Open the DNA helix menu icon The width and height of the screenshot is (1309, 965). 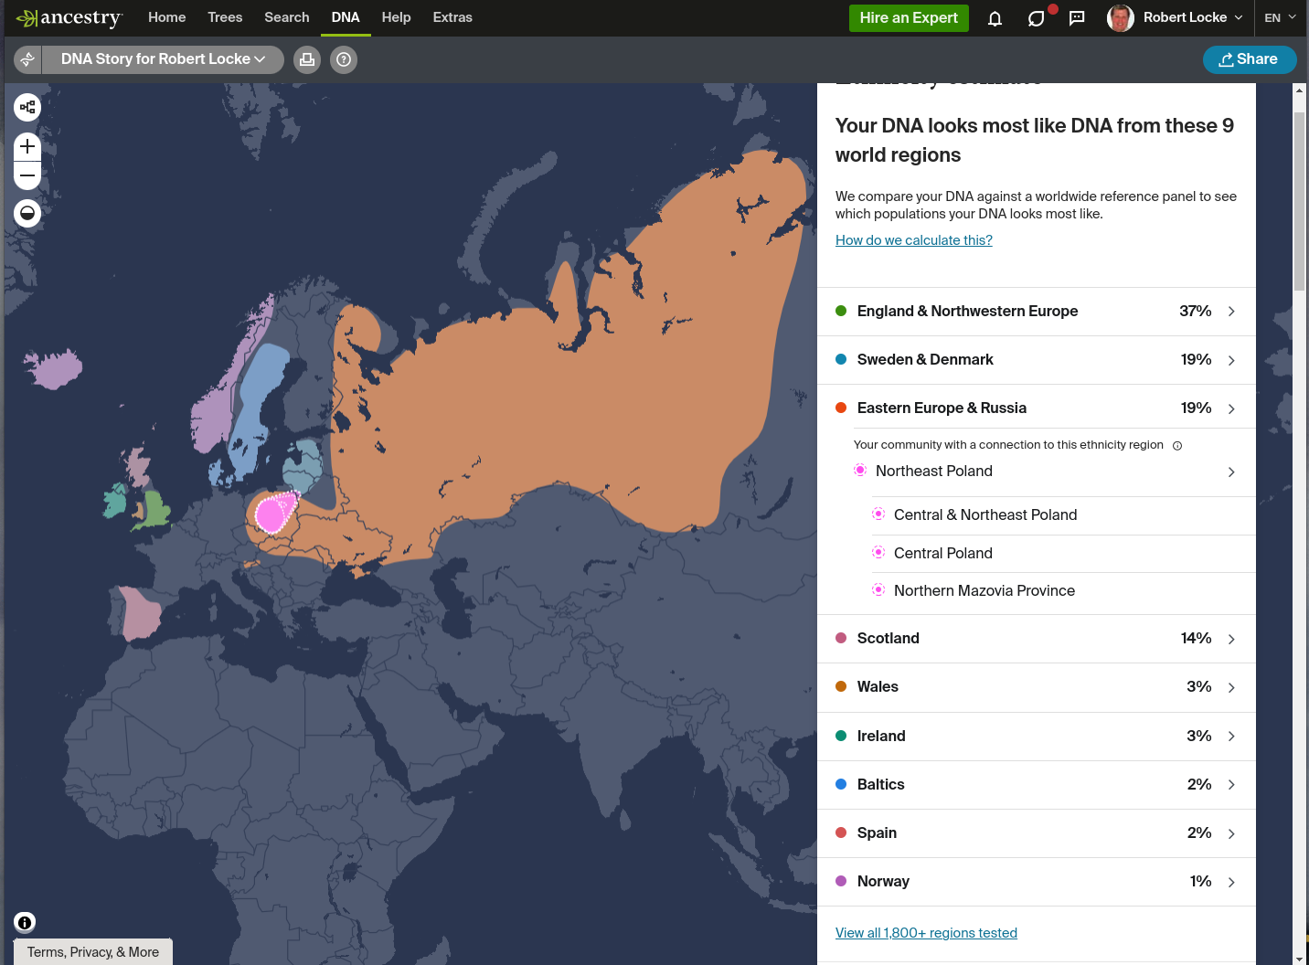pos(27,59)
